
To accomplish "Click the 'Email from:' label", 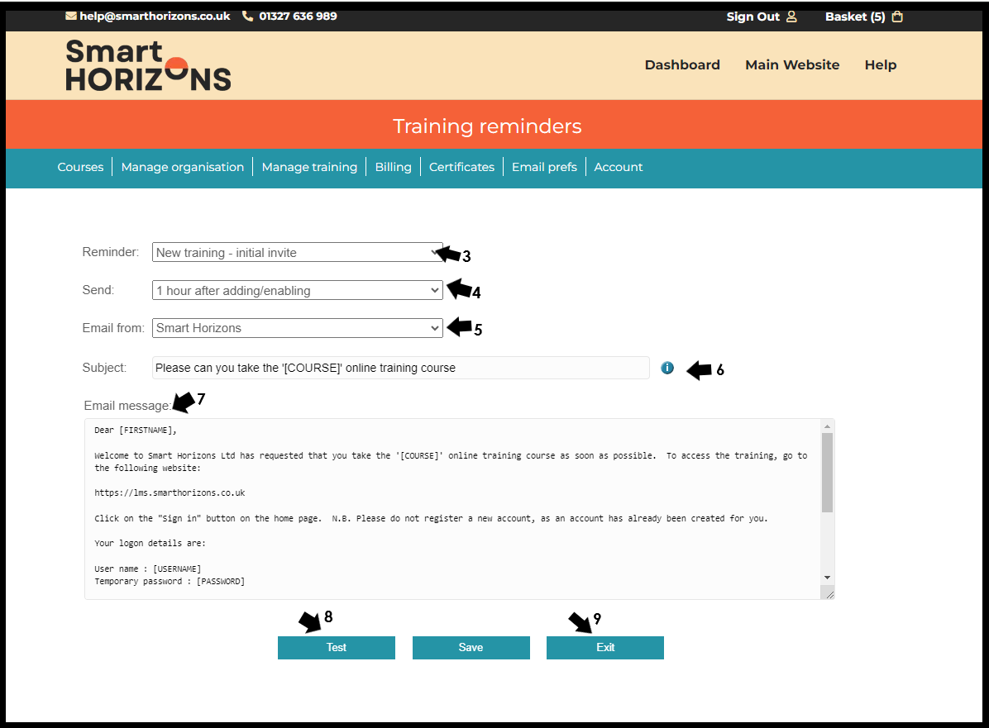I will coord(113,328).
